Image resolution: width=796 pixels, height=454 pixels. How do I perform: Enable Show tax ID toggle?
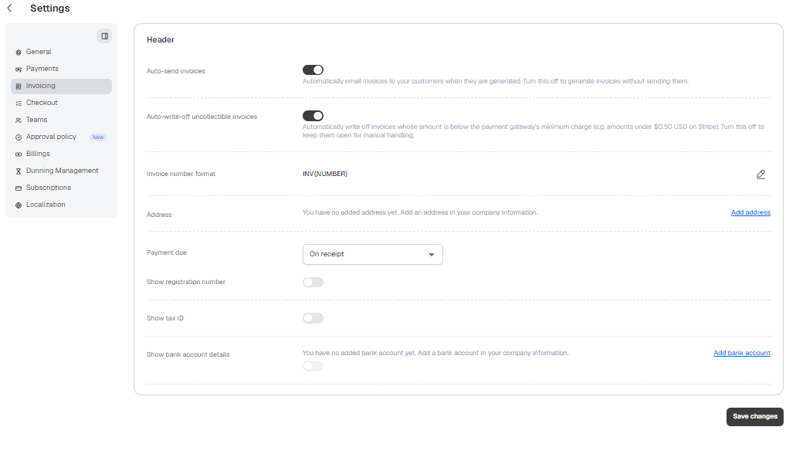click(313, 318)
